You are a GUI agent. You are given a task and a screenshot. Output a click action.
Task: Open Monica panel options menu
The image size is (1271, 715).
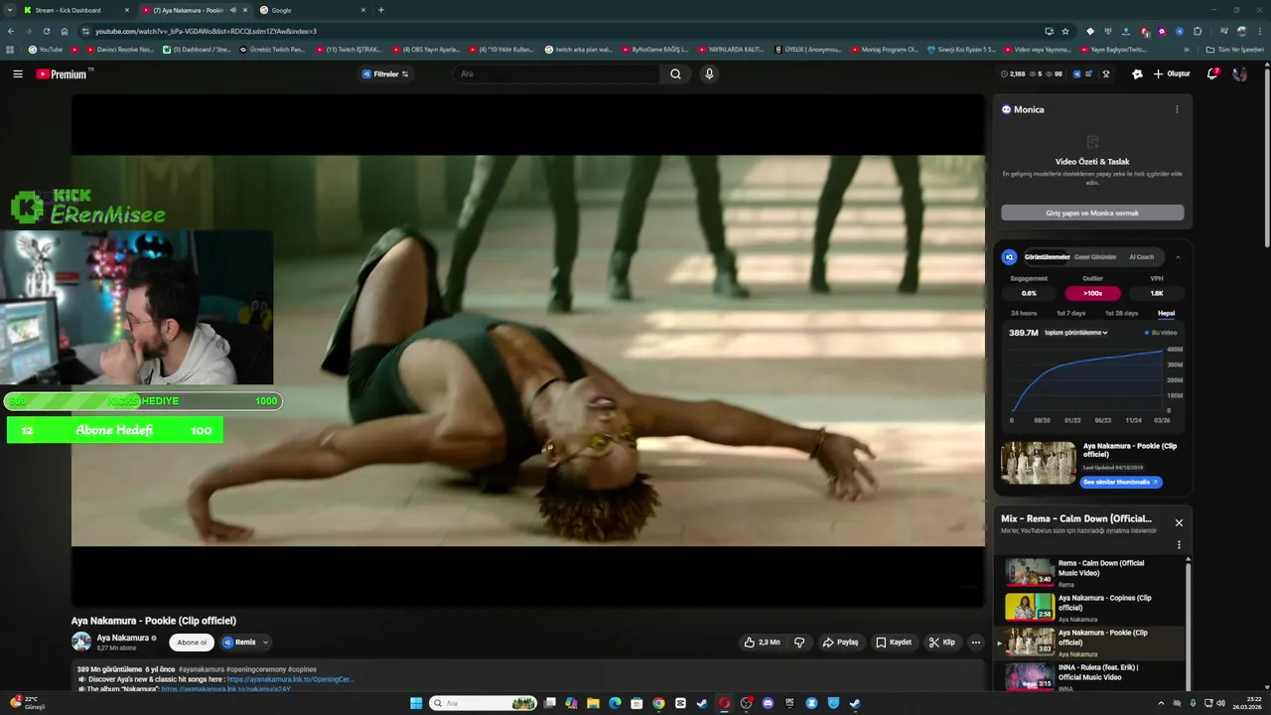pos(1177,109)
